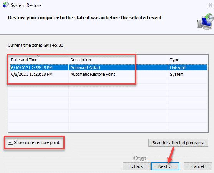This screenshot has width=214, height=173.
Task: Select the Automatic Restore Point row
Action: click(109, 74)
